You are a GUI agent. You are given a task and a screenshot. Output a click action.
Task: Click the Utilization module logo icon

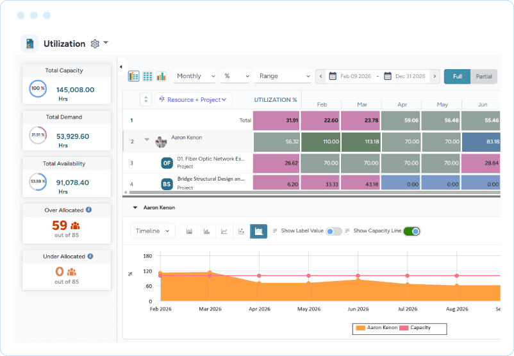point(30,44)
